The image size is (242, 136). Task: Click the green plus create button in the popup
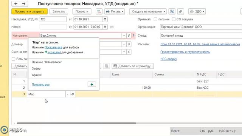pos(92,84)
